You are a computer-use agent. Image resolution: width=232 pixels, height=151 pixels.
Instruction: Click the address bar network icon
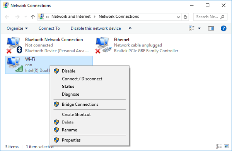pyautogui.click(x=41, y=17)
